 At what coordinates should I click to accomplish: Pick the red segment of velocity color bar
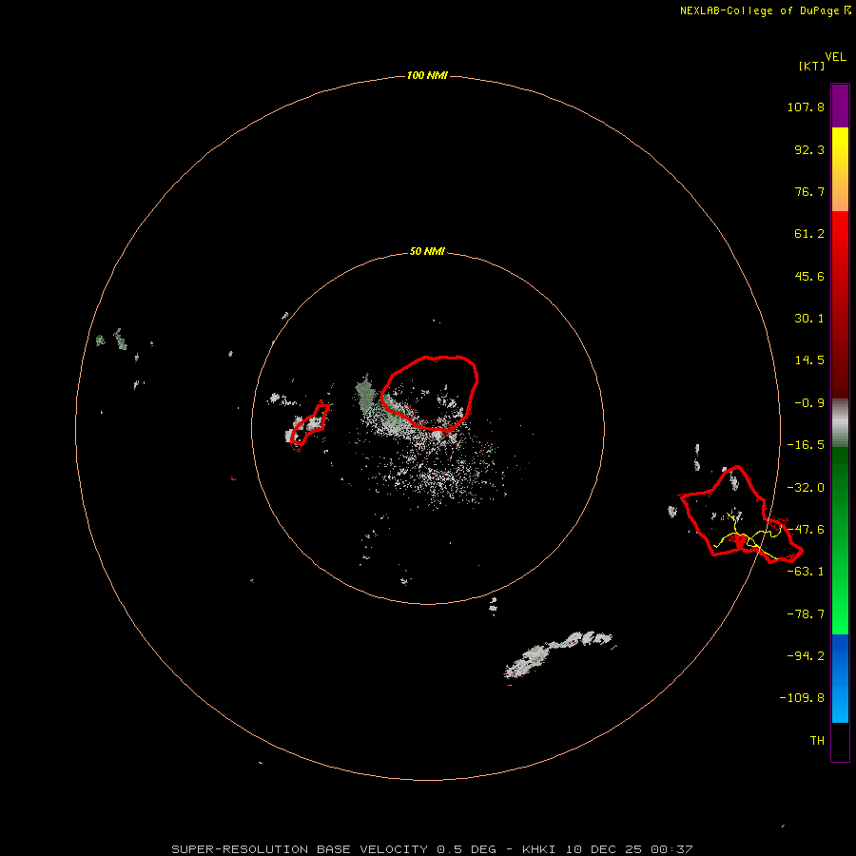tap(840, 304)
